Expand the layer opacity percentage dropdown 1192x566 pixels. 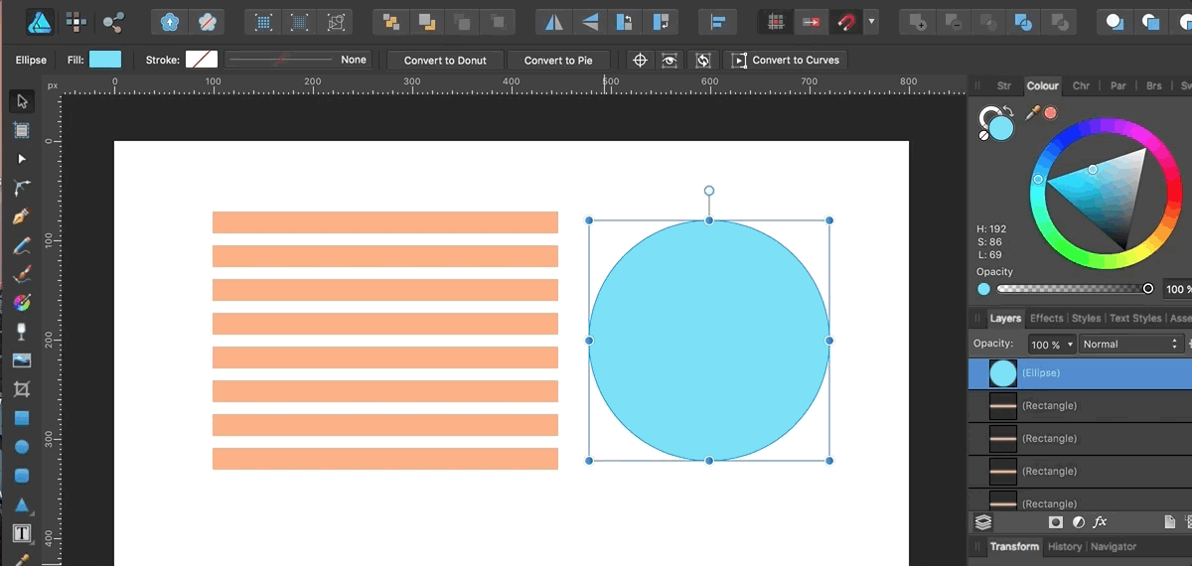click(1070, 345)
